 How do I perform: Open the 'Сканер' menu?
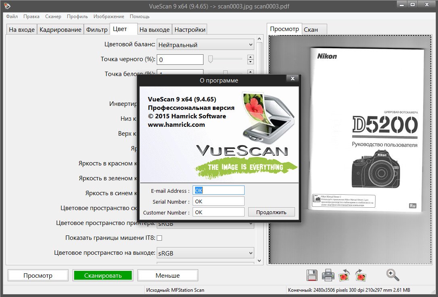click(x=53, y=16)
